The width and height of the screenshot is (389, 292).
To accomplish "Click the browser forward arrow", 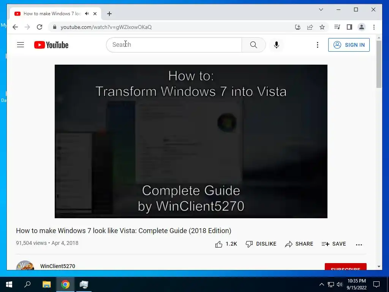I will pos(27,27).
